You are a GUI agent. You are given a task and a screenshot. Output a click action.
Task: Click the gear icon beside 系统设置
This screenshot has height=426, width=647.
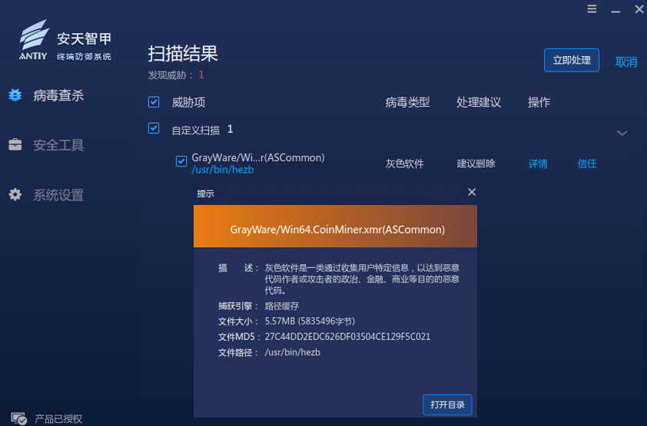15,194
